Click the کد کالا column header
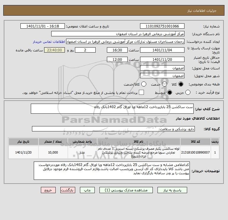The height and width of the screenshot is (220, 228). (x=195, y=141)
